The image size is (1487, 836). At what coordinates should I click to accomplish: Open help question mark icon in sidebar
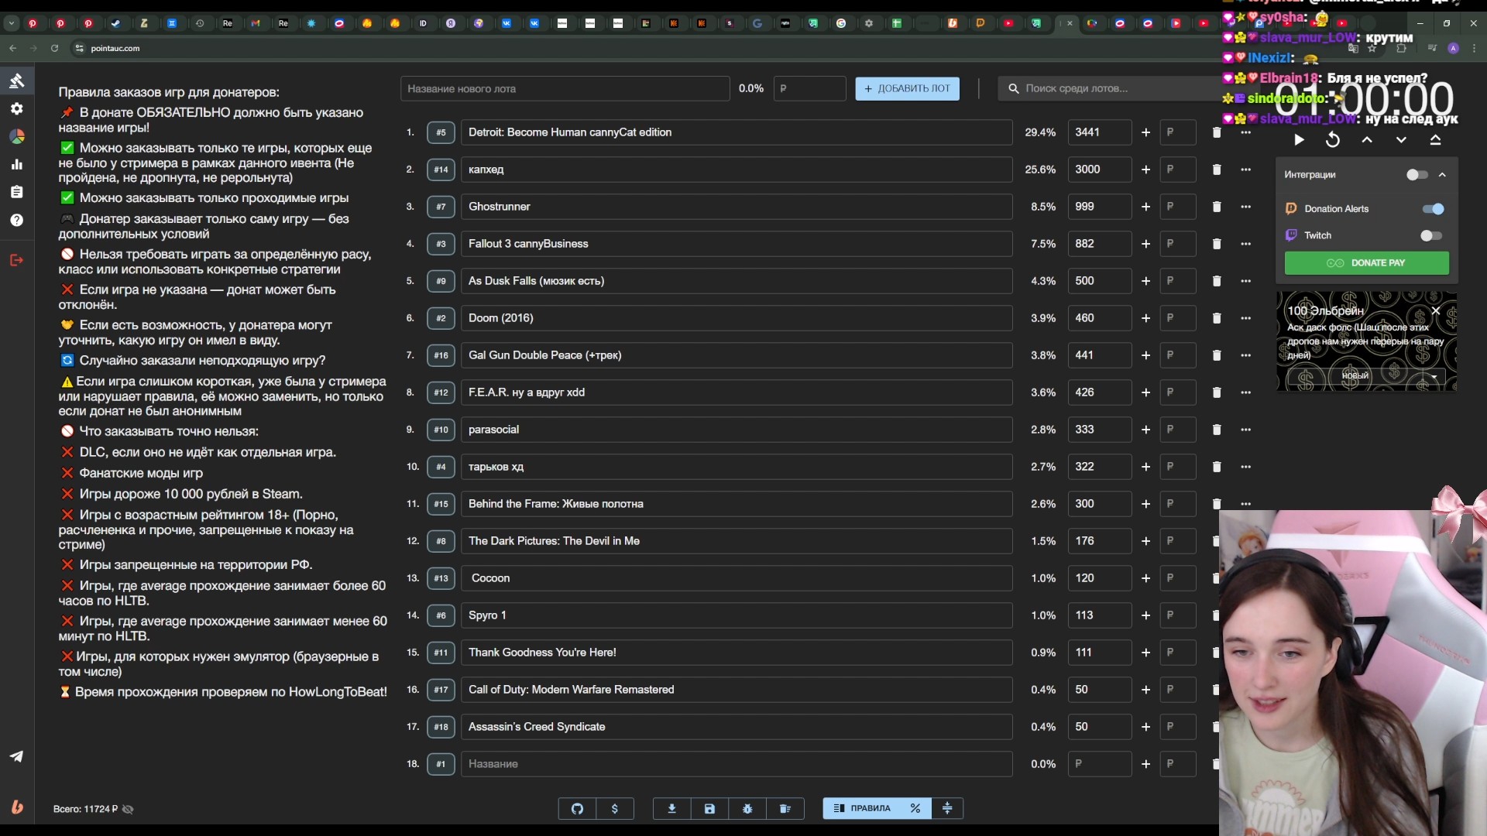[x=16, y=220]
